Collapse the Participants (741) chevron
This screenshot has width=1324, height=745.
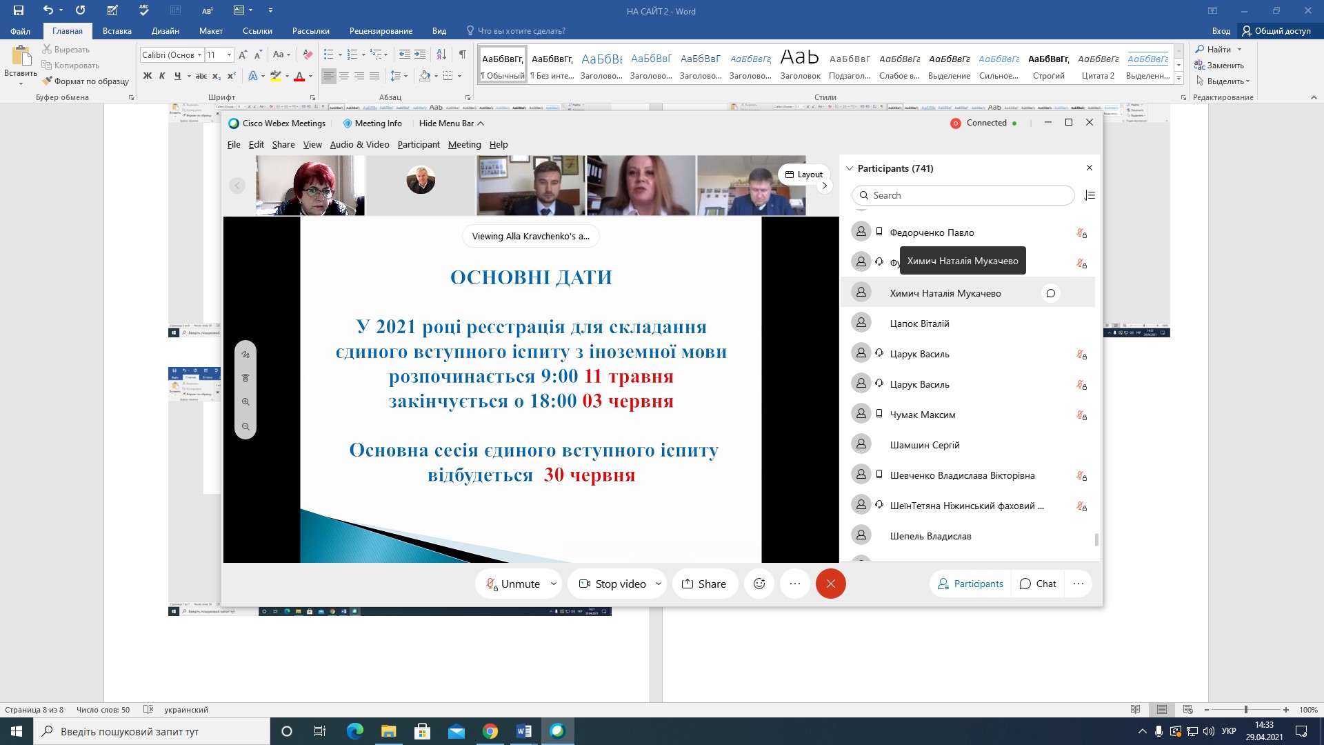pos(850,168)
